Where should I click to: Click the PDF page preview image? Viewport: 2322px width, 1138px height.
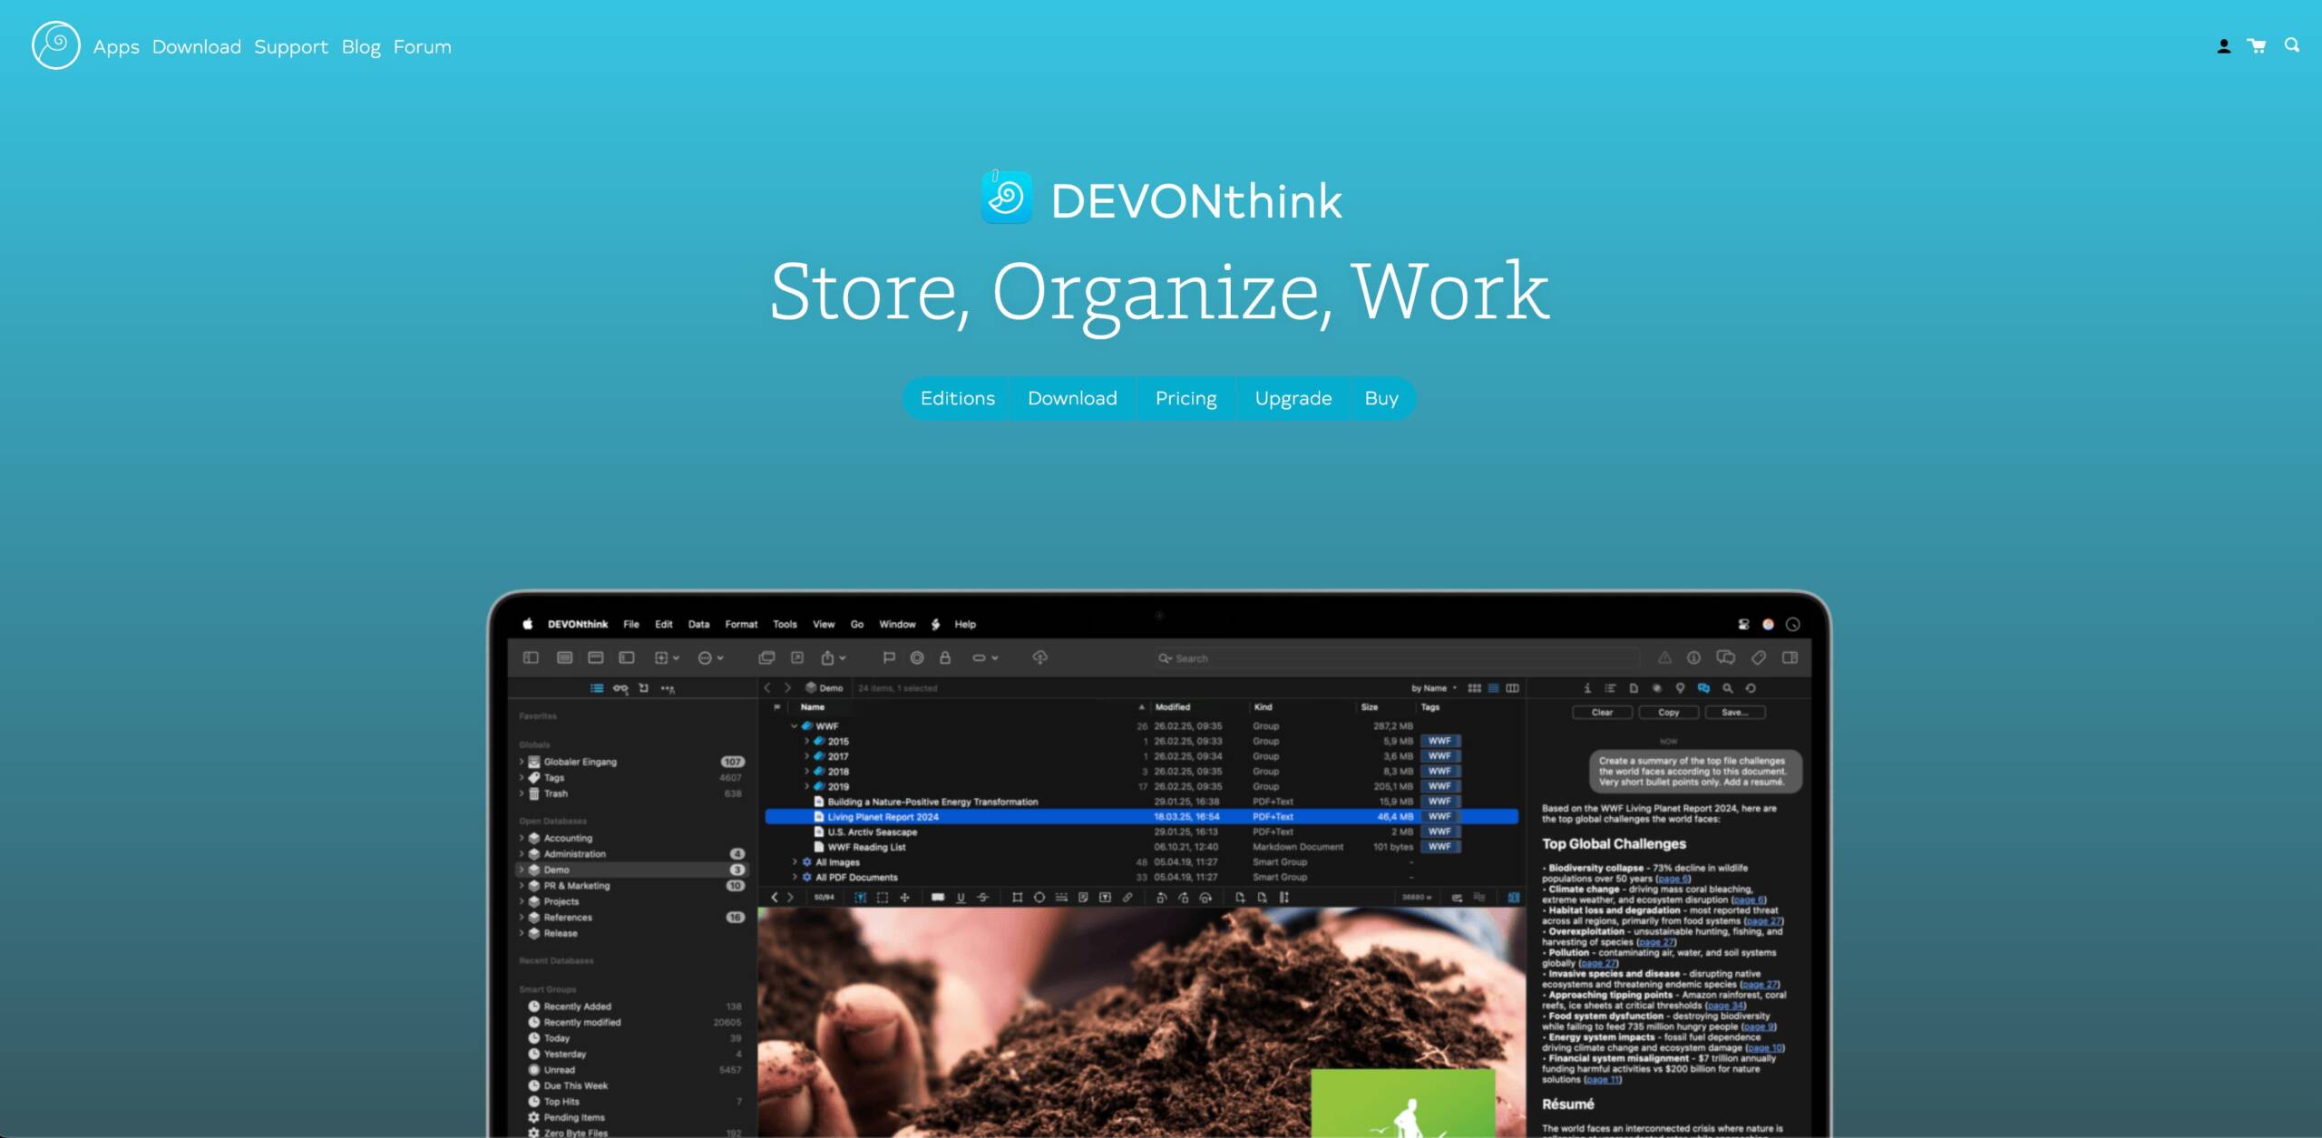1141,1022
